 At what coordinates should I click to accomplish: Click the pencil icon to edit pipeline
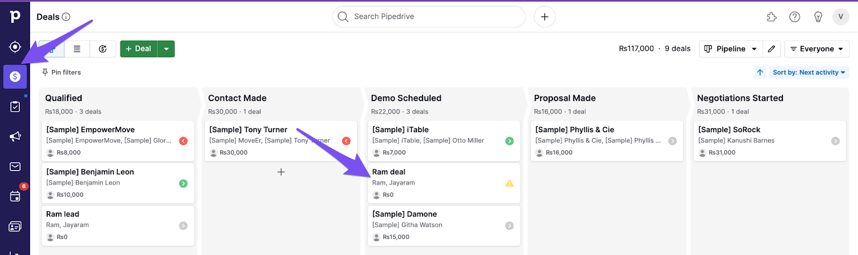click(771, 49)
